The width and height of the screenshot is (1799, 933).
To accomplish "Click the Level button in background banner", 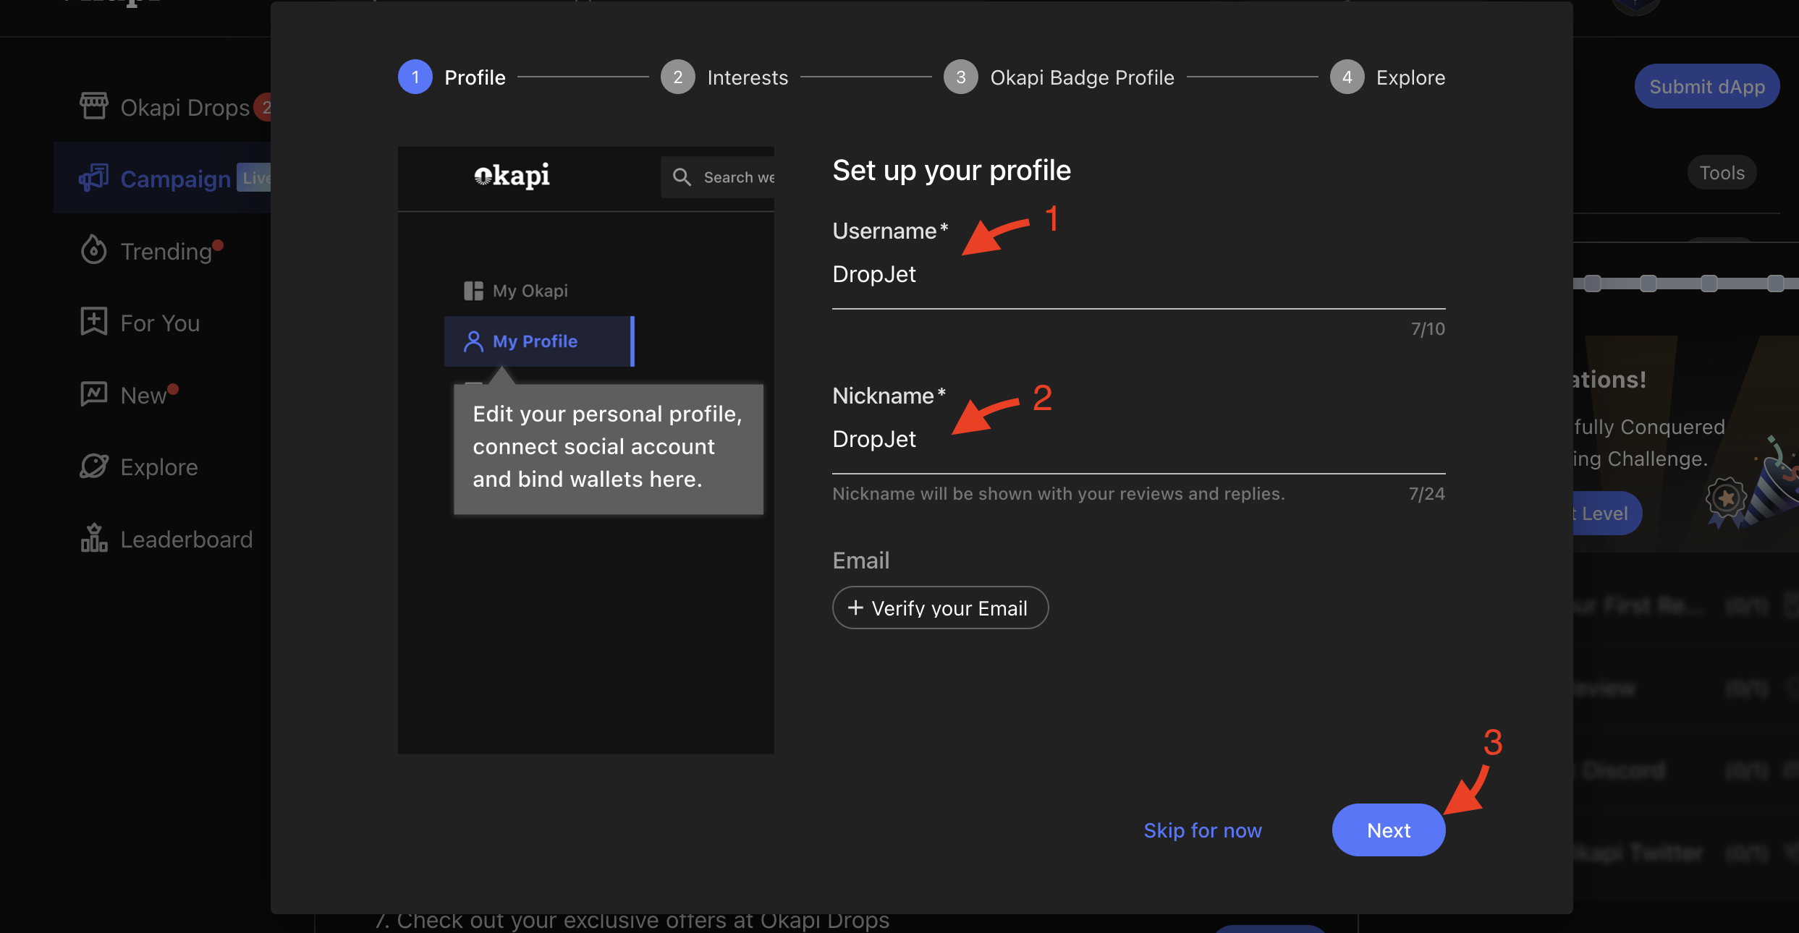I will point(1607,513).
